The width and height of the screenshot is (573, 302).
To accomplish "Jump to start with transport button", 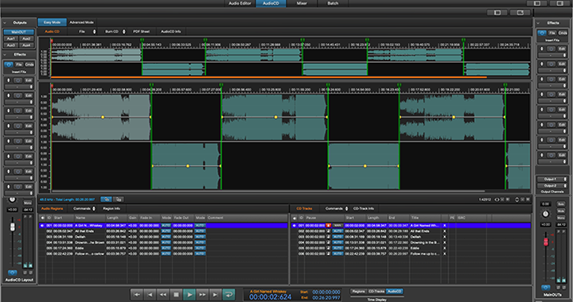I will point(137,294).
